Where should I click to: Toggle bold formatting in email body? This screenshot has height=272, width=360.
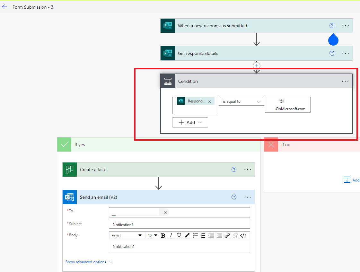163,235
